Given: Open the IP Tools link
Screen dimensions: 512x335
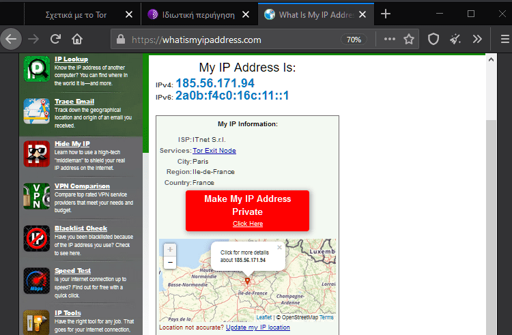Looking at the screenshot, I should [x=68, y=312].
